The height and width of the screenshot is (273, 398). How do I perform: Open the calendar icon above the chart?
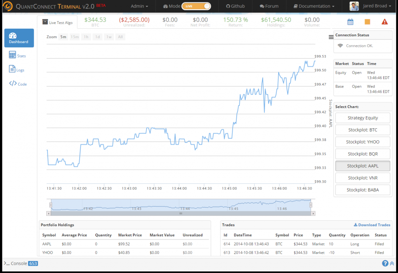[x=350, y=22]
